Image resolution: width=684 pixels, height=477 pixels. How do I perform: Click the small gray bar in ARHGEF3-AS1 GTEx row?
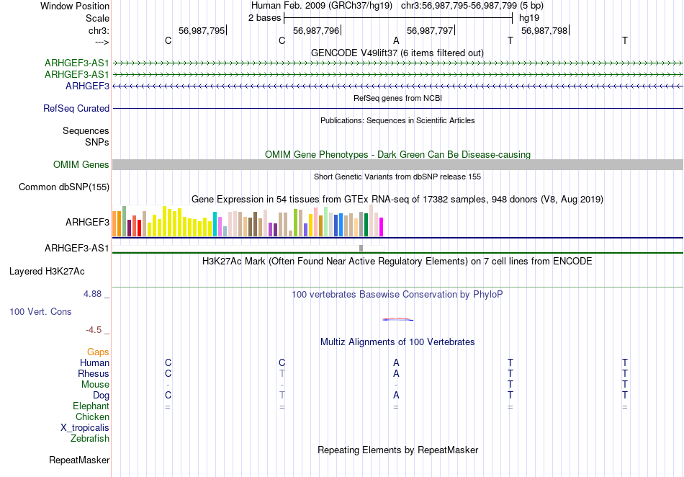point(361,249)
